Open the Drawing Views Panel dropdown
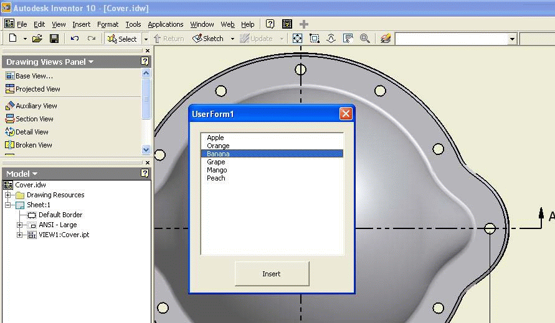Screen dimensions: 555x323 pos(91,62)
